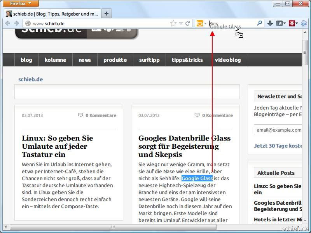The image size is (311, 233).
Task: Click the globe site identity icon
Action: pyautogui.click(x=28, y=23)
